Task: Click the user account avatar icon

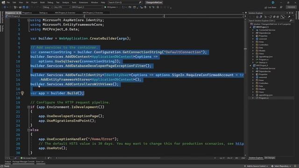Action: coord(273,2)
